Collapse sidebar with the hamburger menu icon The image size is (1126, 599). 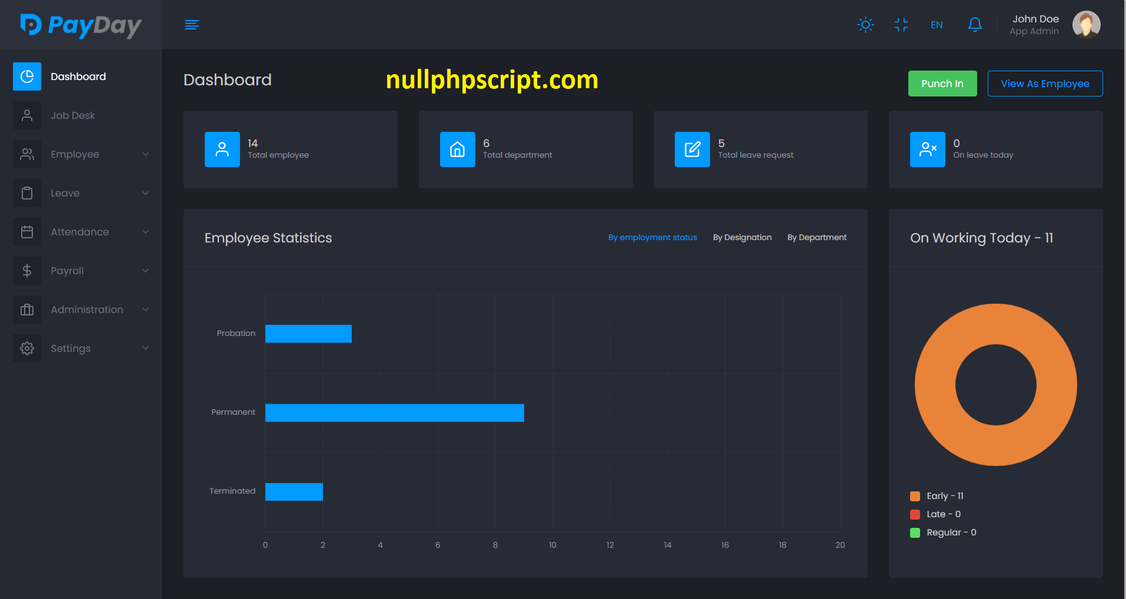coord(192,25)
